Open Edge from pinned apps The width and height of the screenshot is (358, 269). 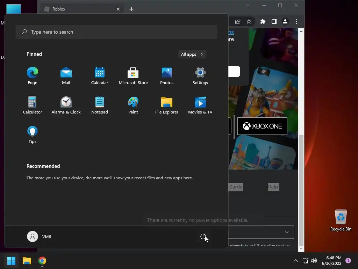point(33,76)
